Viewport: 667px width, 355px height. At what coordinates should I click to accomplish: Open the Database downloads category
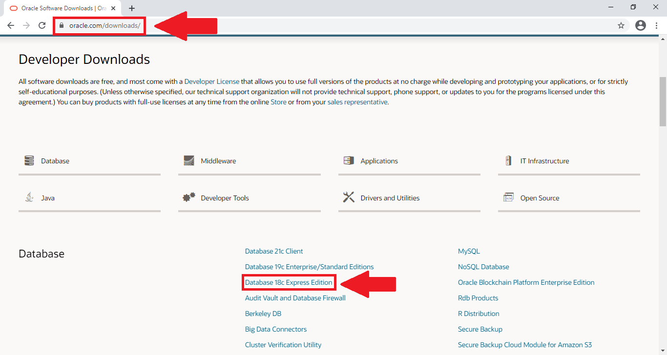[89, 162]
